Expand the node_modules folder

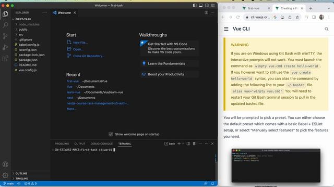coord(29,24)
